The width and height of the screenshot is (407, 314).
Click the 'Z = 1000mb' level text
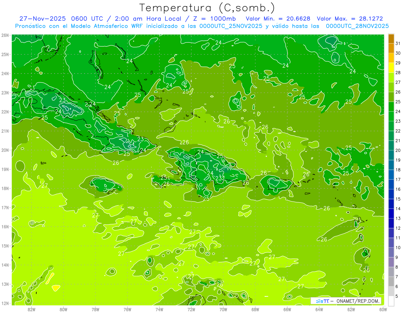214,19
